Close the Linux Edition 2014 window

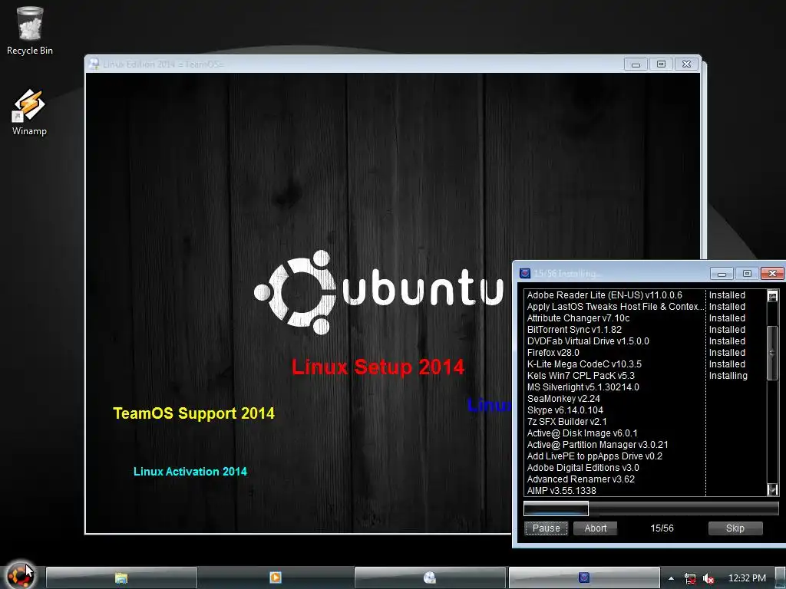686,64
